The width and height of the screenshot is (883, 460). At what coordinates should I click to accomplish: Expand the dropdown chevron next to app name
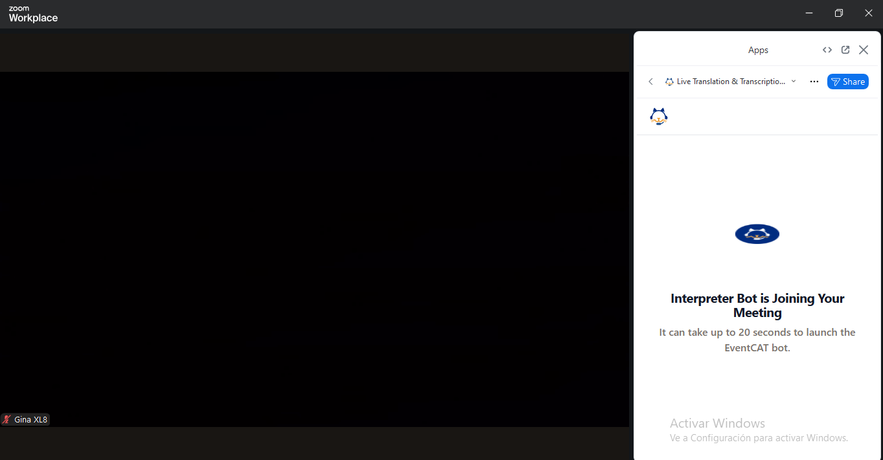pos(794,82)
